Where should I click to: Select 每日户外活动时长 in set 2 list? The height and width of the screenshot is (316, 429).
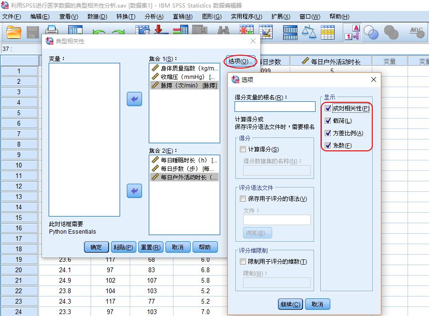pyautogui.click(x=184, y=177)
